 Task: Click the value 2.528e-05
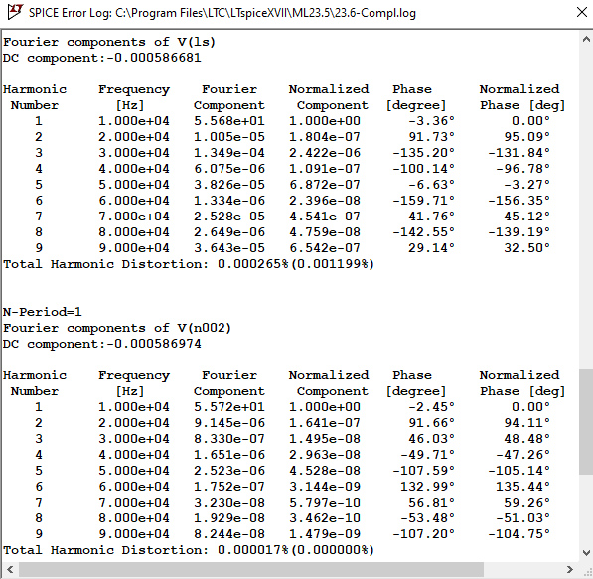(229, 217)
